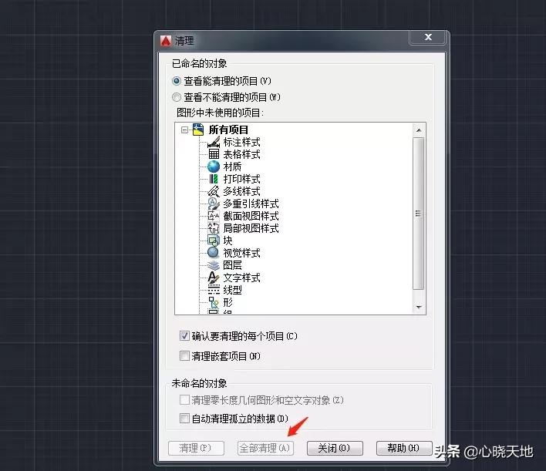Click the 表格样式 table icon
Viewport: 546px width, 471px height.
tap(214, 154)
